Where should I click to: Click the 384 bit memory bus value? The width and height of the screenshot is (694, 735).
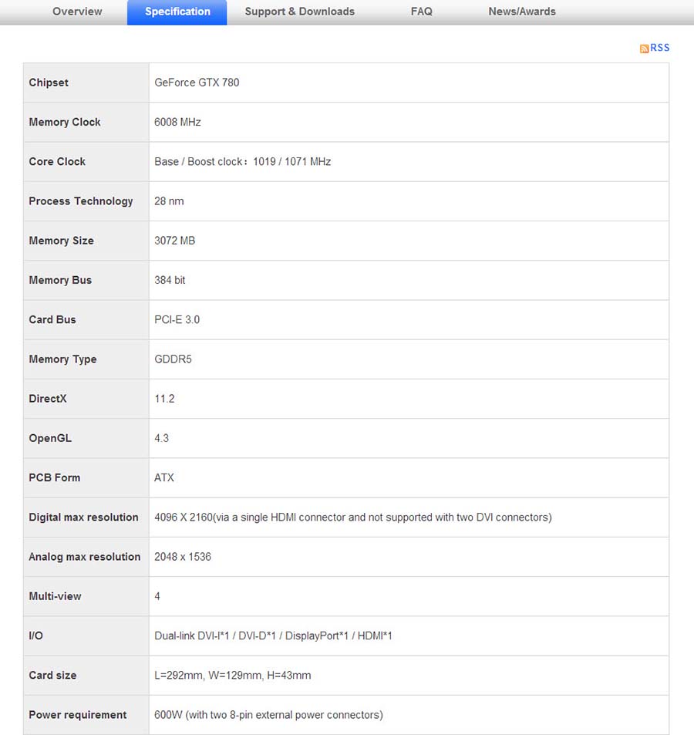pos(170,280)
